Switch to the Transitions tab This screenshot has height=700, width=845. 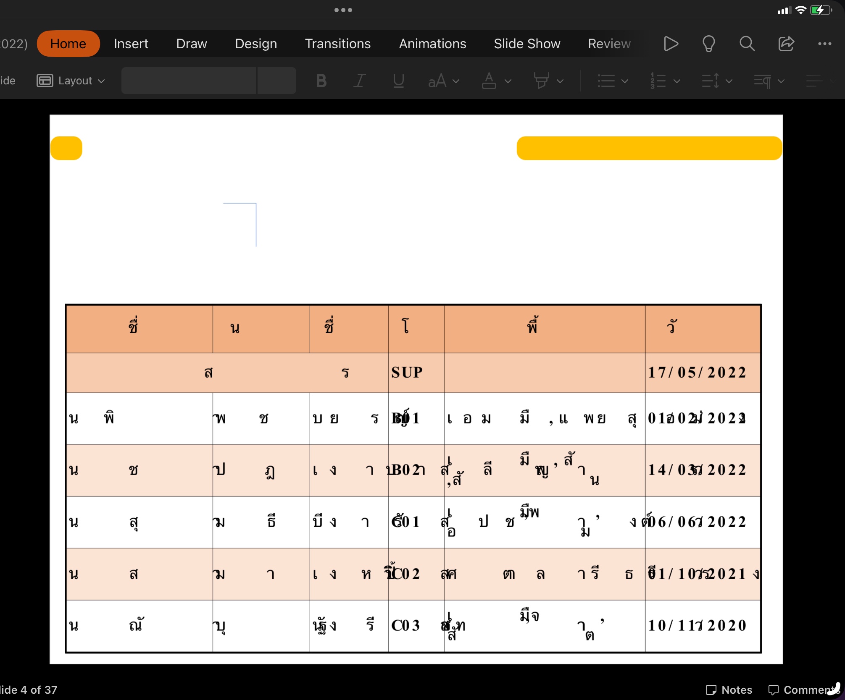337,44
